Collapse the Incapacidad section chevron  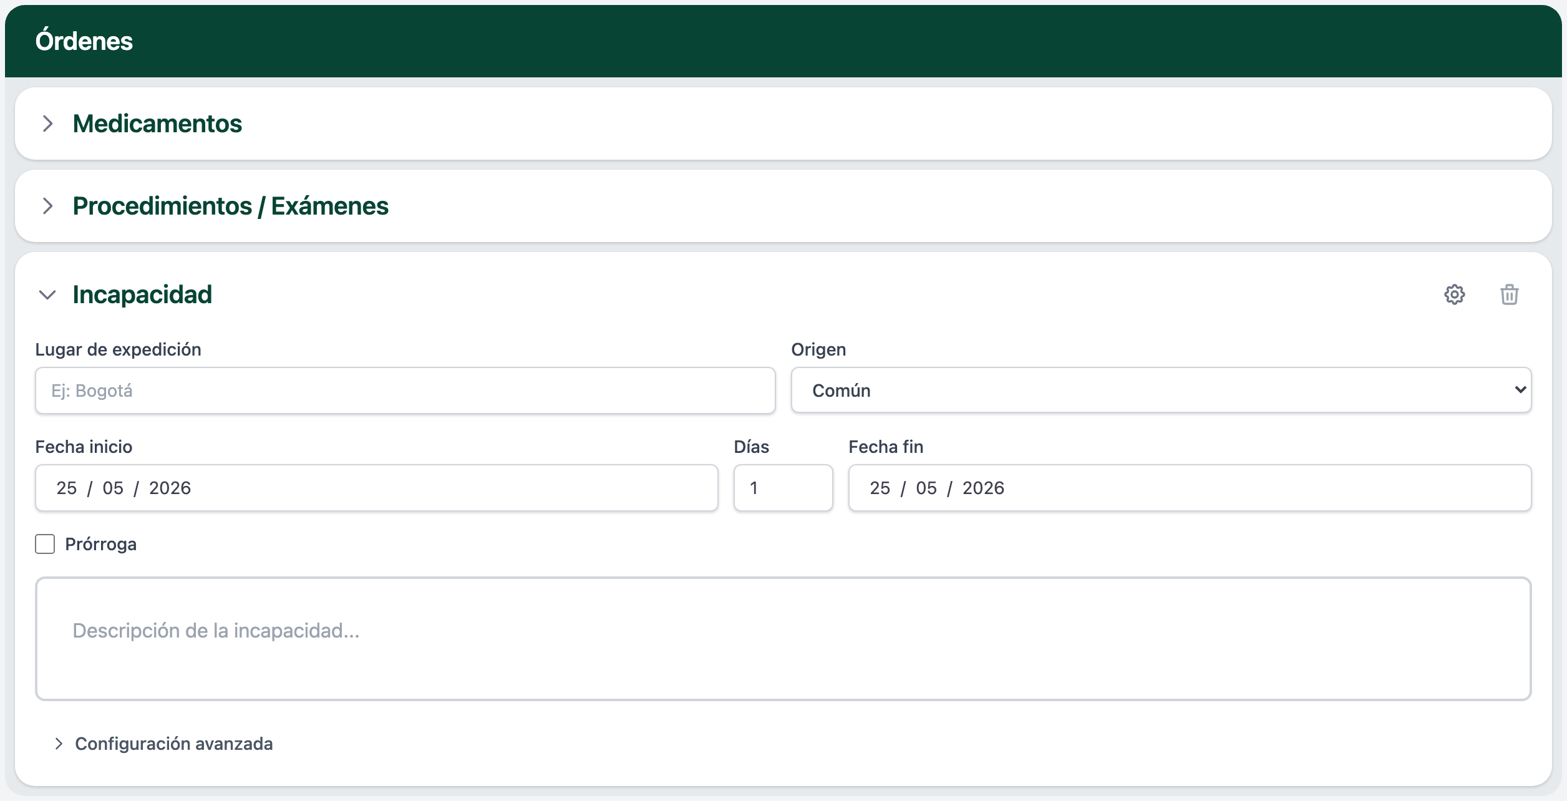(47, 294)
